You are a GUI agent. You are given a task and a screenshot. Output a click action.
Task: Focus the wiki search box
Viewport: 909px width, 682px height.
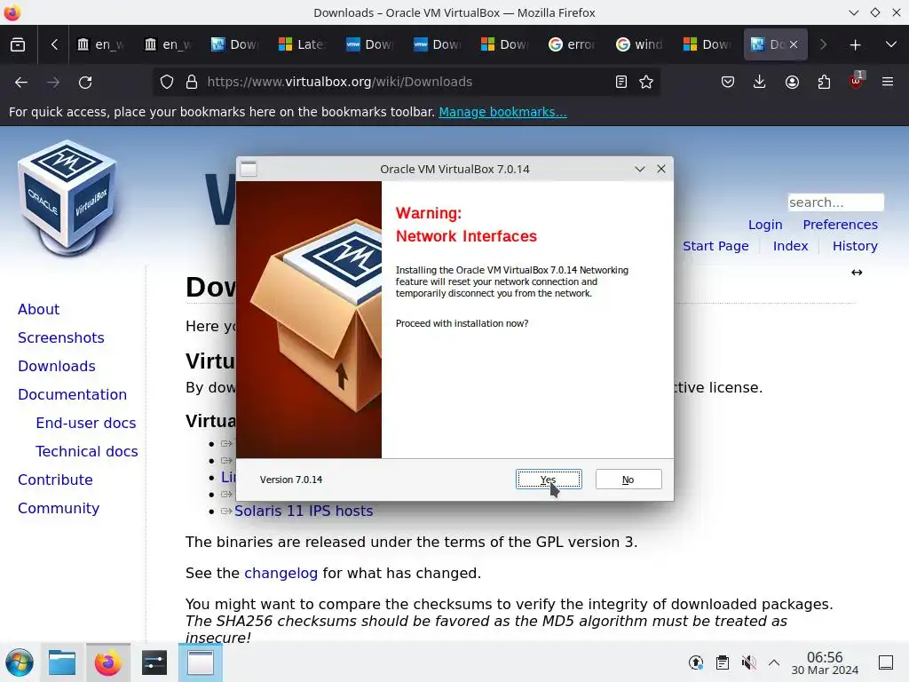(835, 202)
